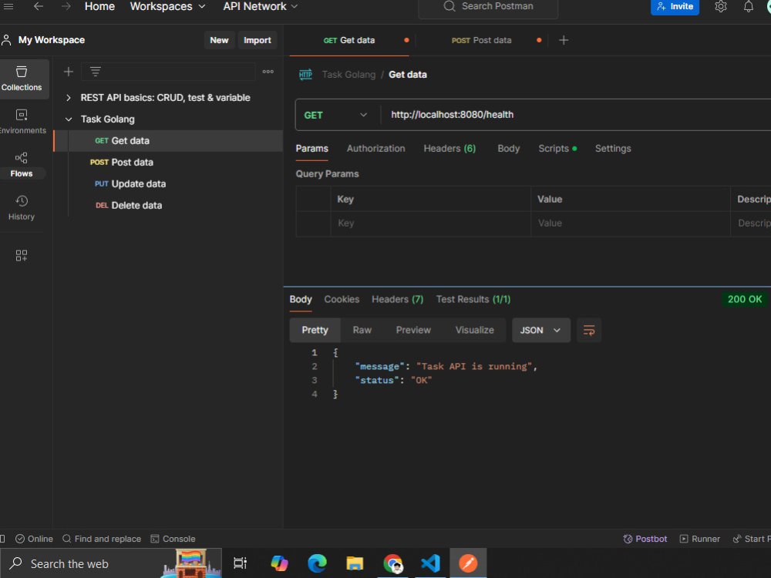This screenshot has height=578, width=771.
Task: Switch to GET Get data request tab
Action: [349, 40]
